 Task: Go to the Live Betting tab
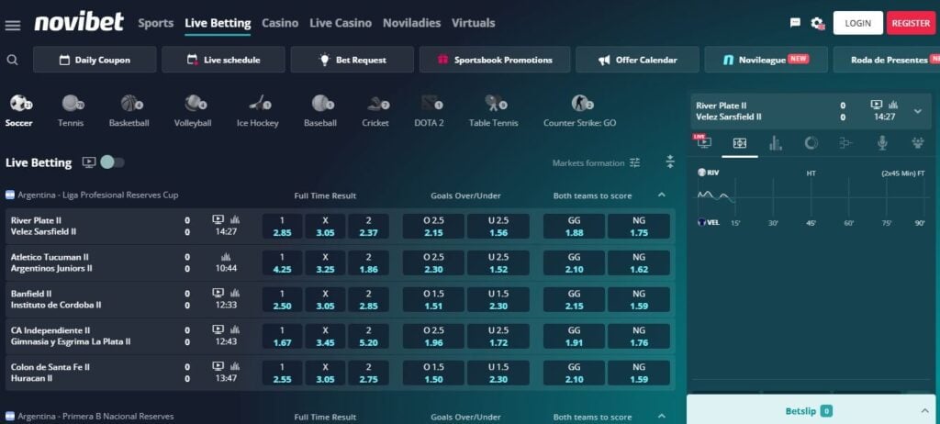tap(218, 23)
